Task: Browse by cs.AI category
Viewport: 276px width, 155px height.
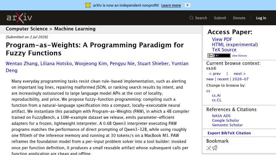Action: coord(216,95)
